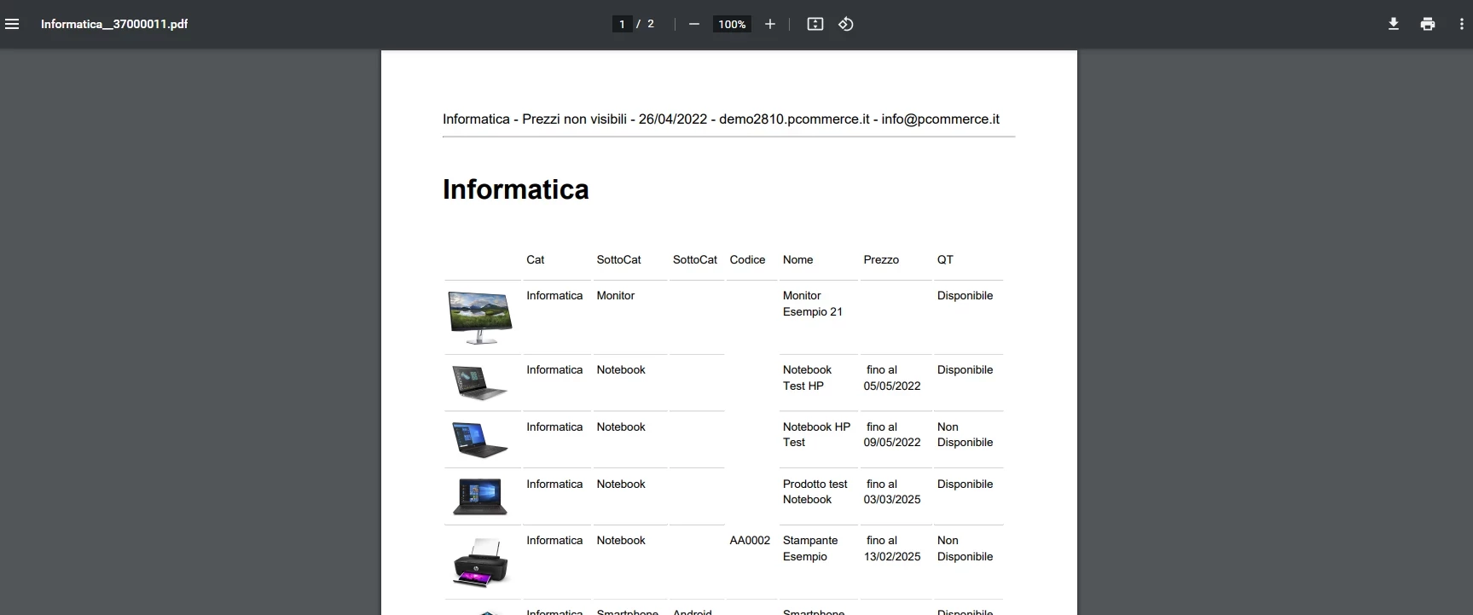Image resolution: width=1473 pixels, height=615 pixels.
Task: Click the AA0002 product code cell
Action: (x=750, y=540)
